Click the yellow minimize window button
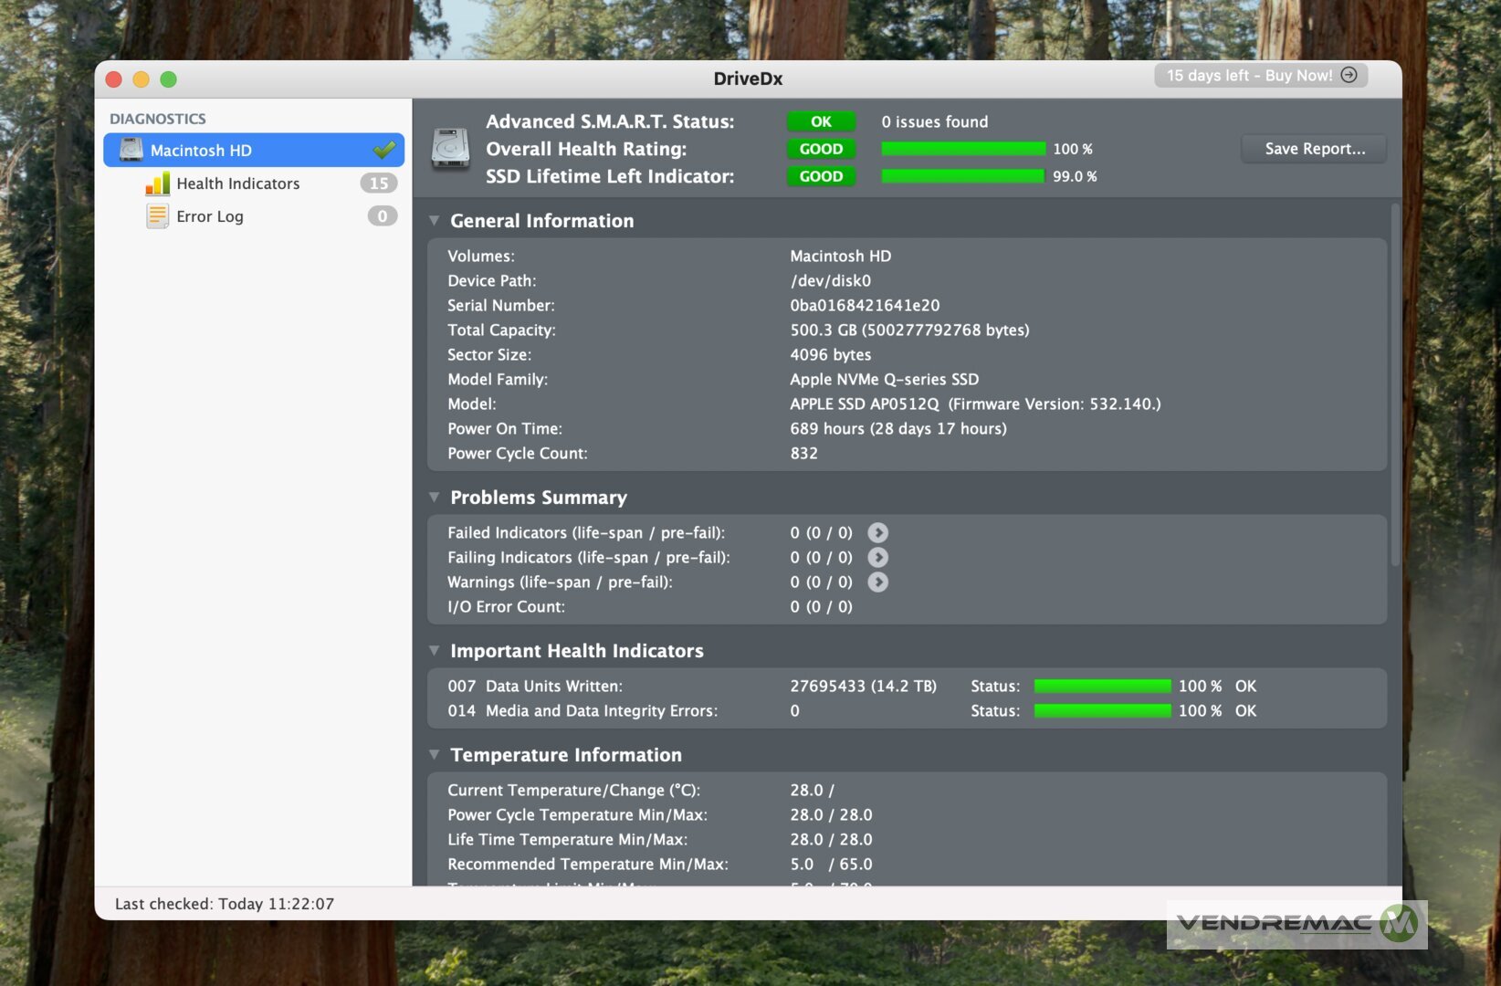 point(141,79)
